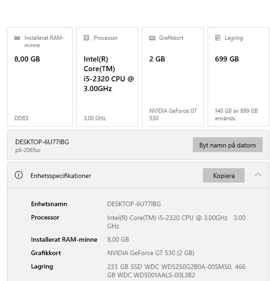Screen dimensions: 270x281
Task: Click the NVIDIA GeForce GT 530 (2 GB) value
Action: (x=151, y=253)
